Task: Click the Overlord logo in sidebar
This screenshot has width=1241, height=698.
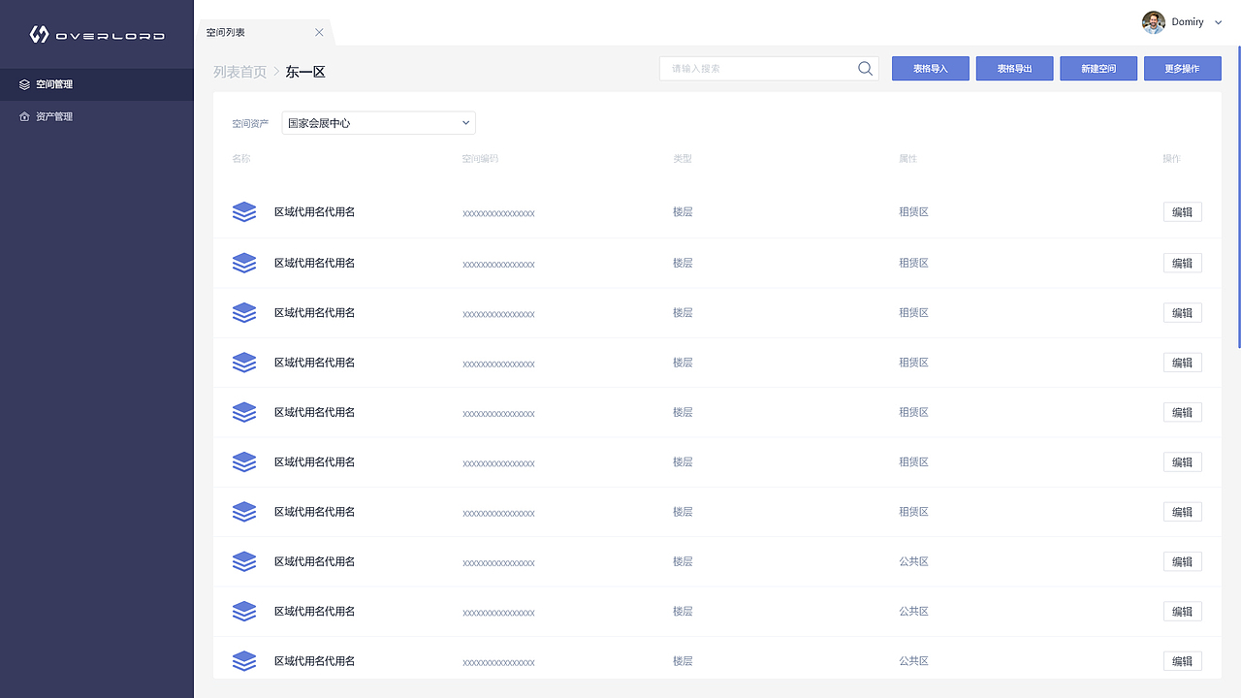Action: [x=97, y=35]
